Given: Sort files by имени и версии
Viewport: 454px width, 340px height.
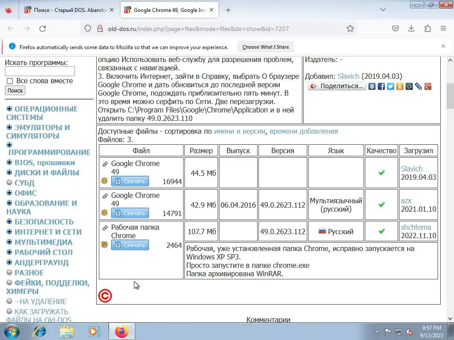Looking at the screenshot, I should [239, 131].
